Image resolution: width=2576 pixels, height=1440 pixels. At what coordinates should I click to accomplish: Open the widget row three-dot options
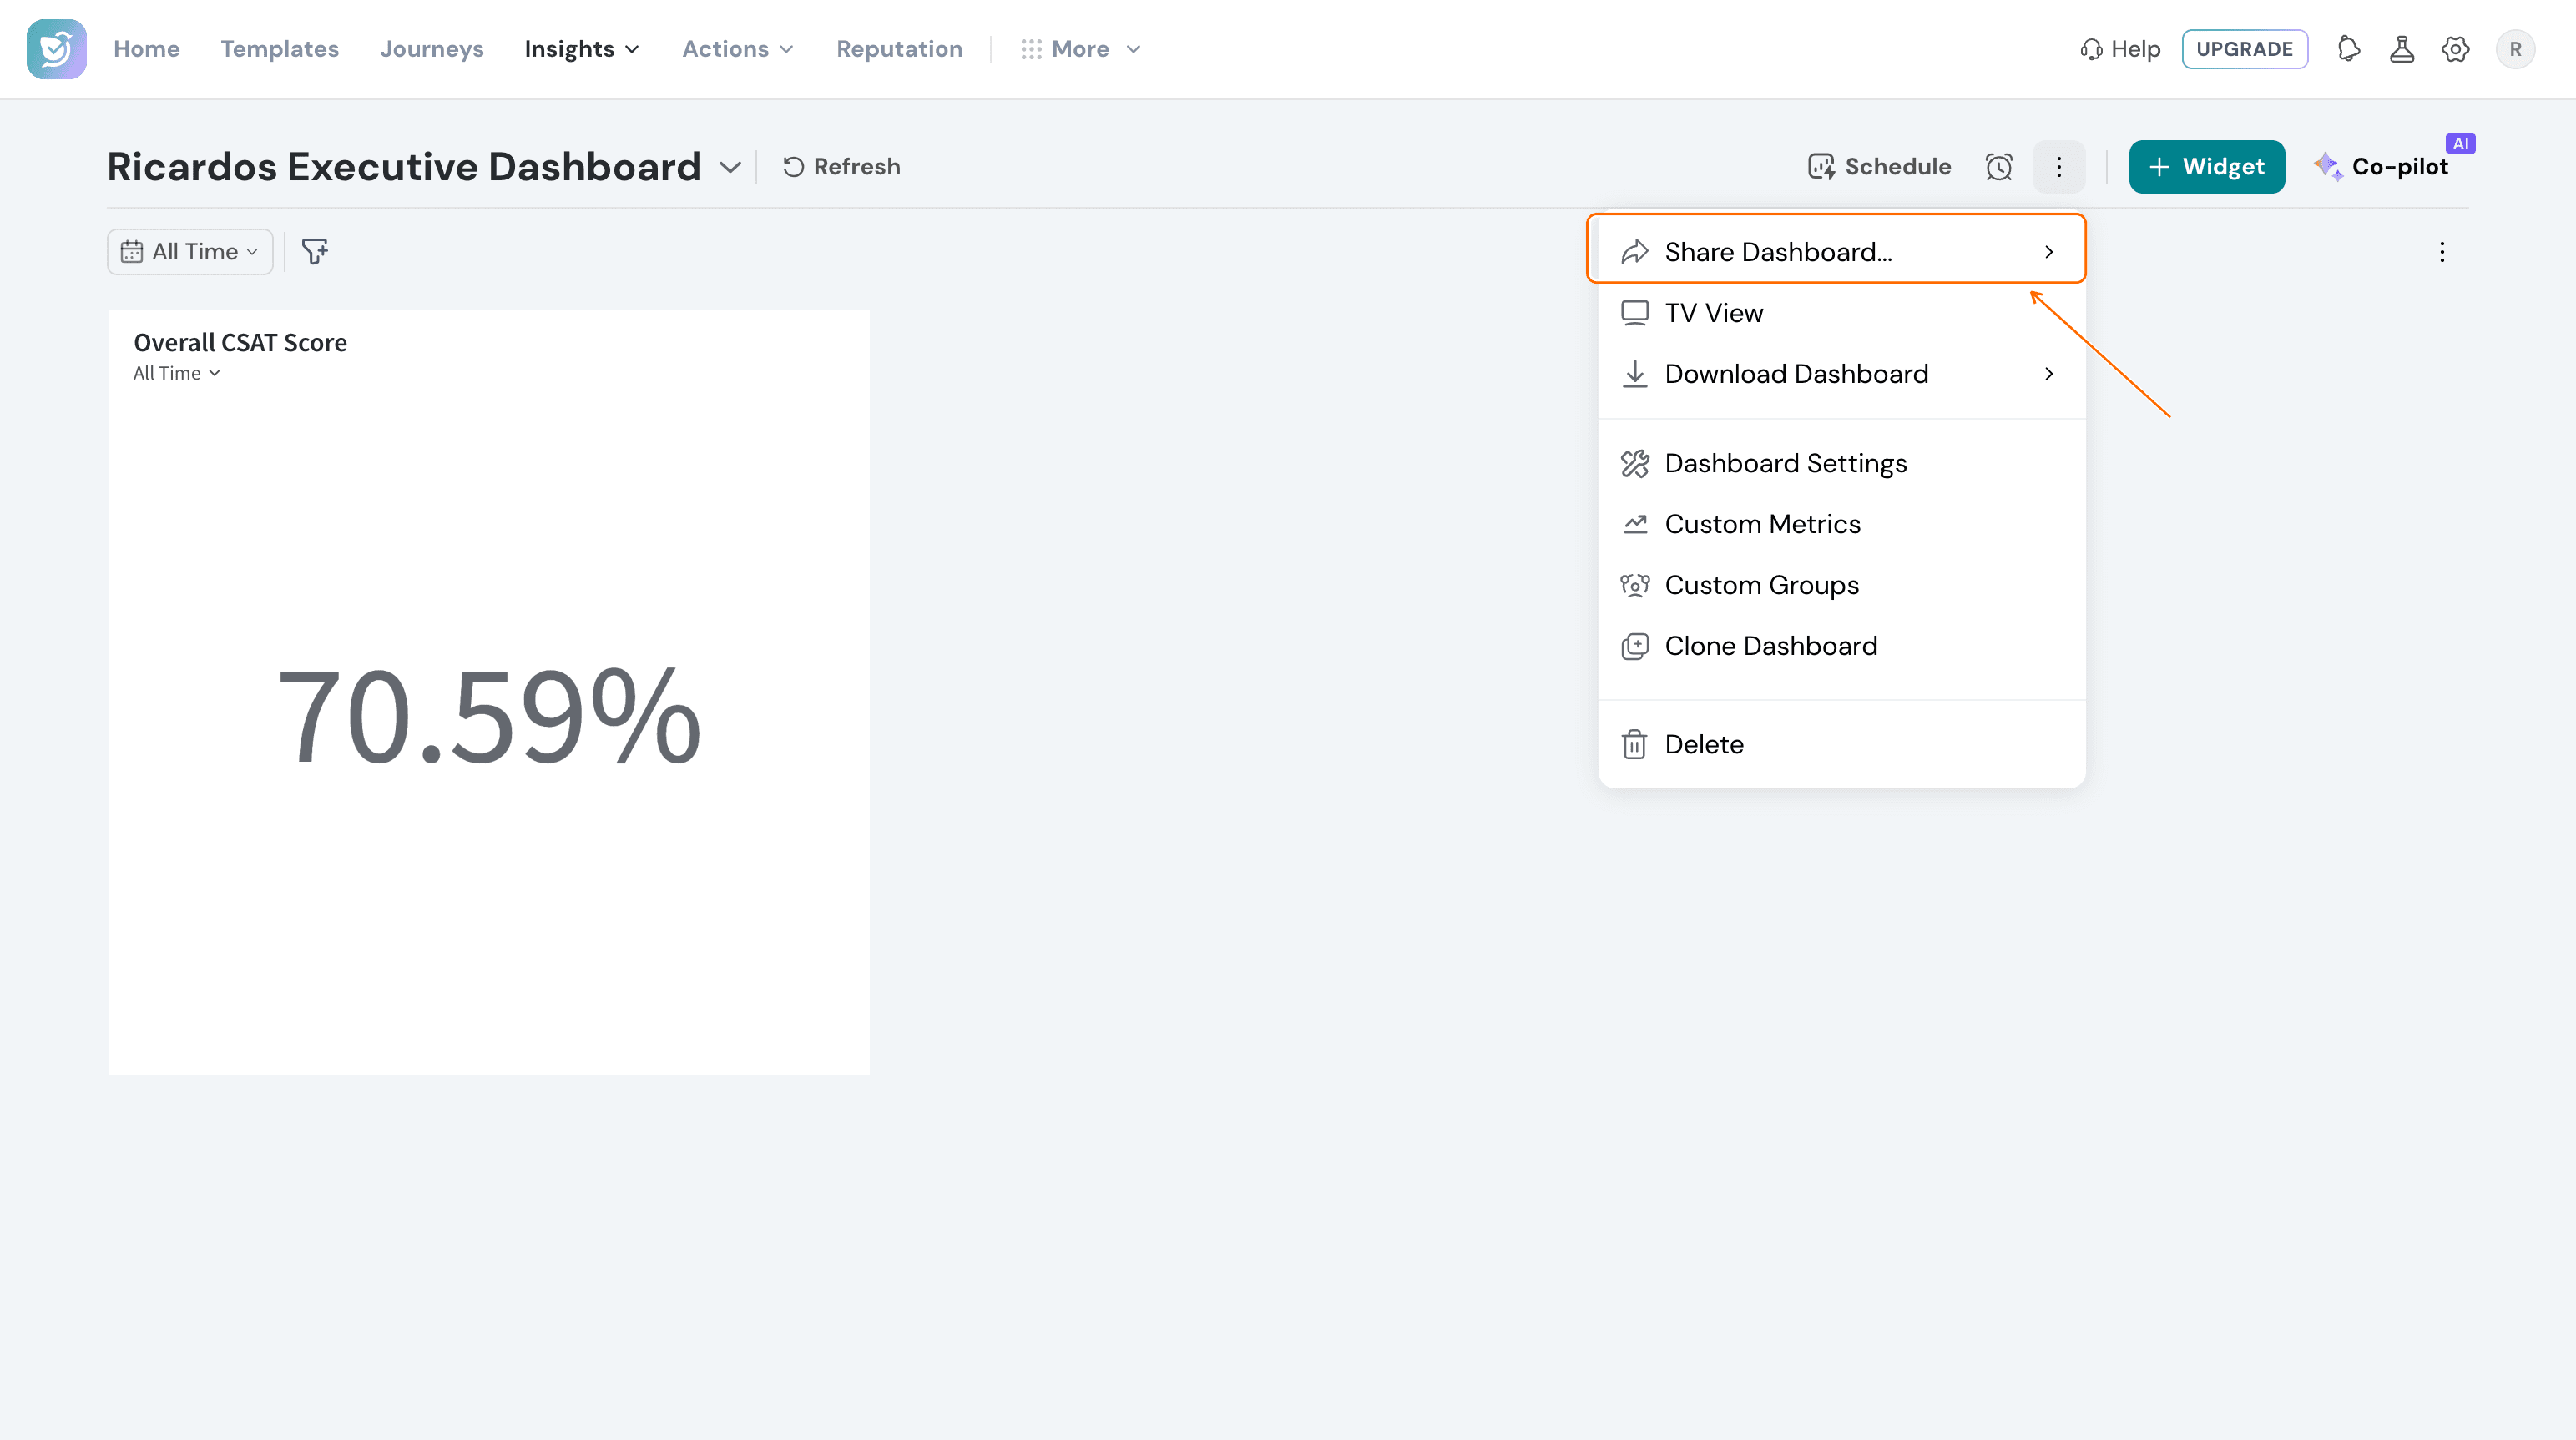2442,252
